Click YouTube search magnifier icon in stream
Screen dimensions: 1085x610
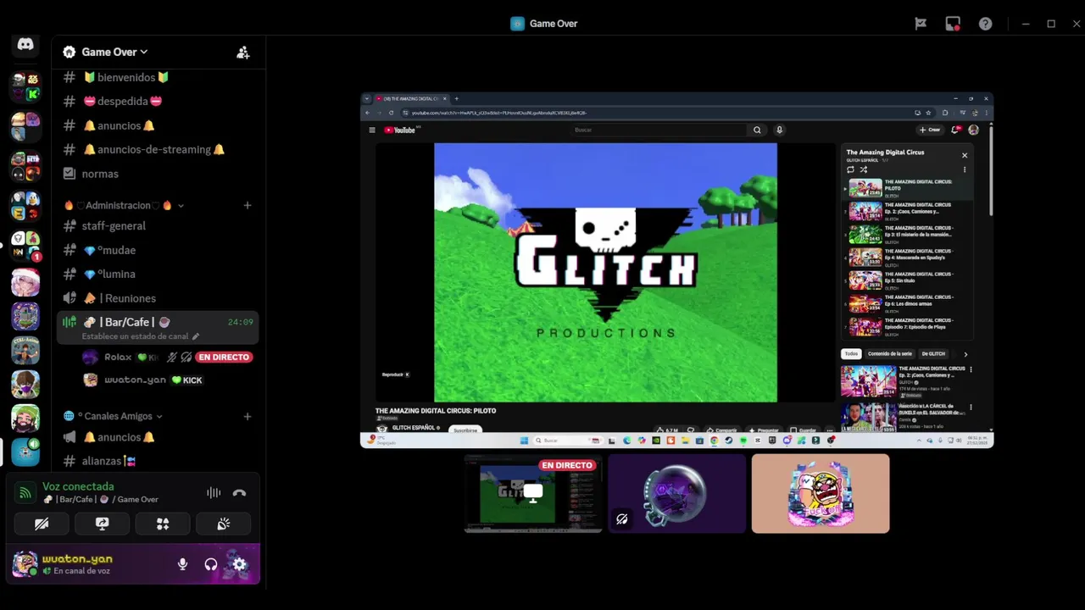click(757, 130)
